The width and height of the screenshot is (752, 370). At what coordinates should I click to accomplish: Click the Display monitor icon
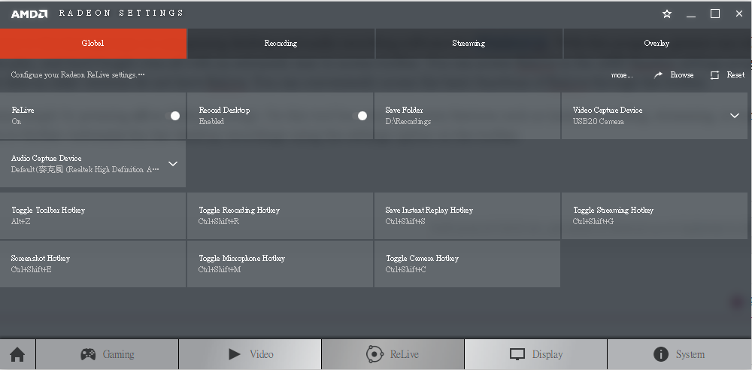pos(517,354)
